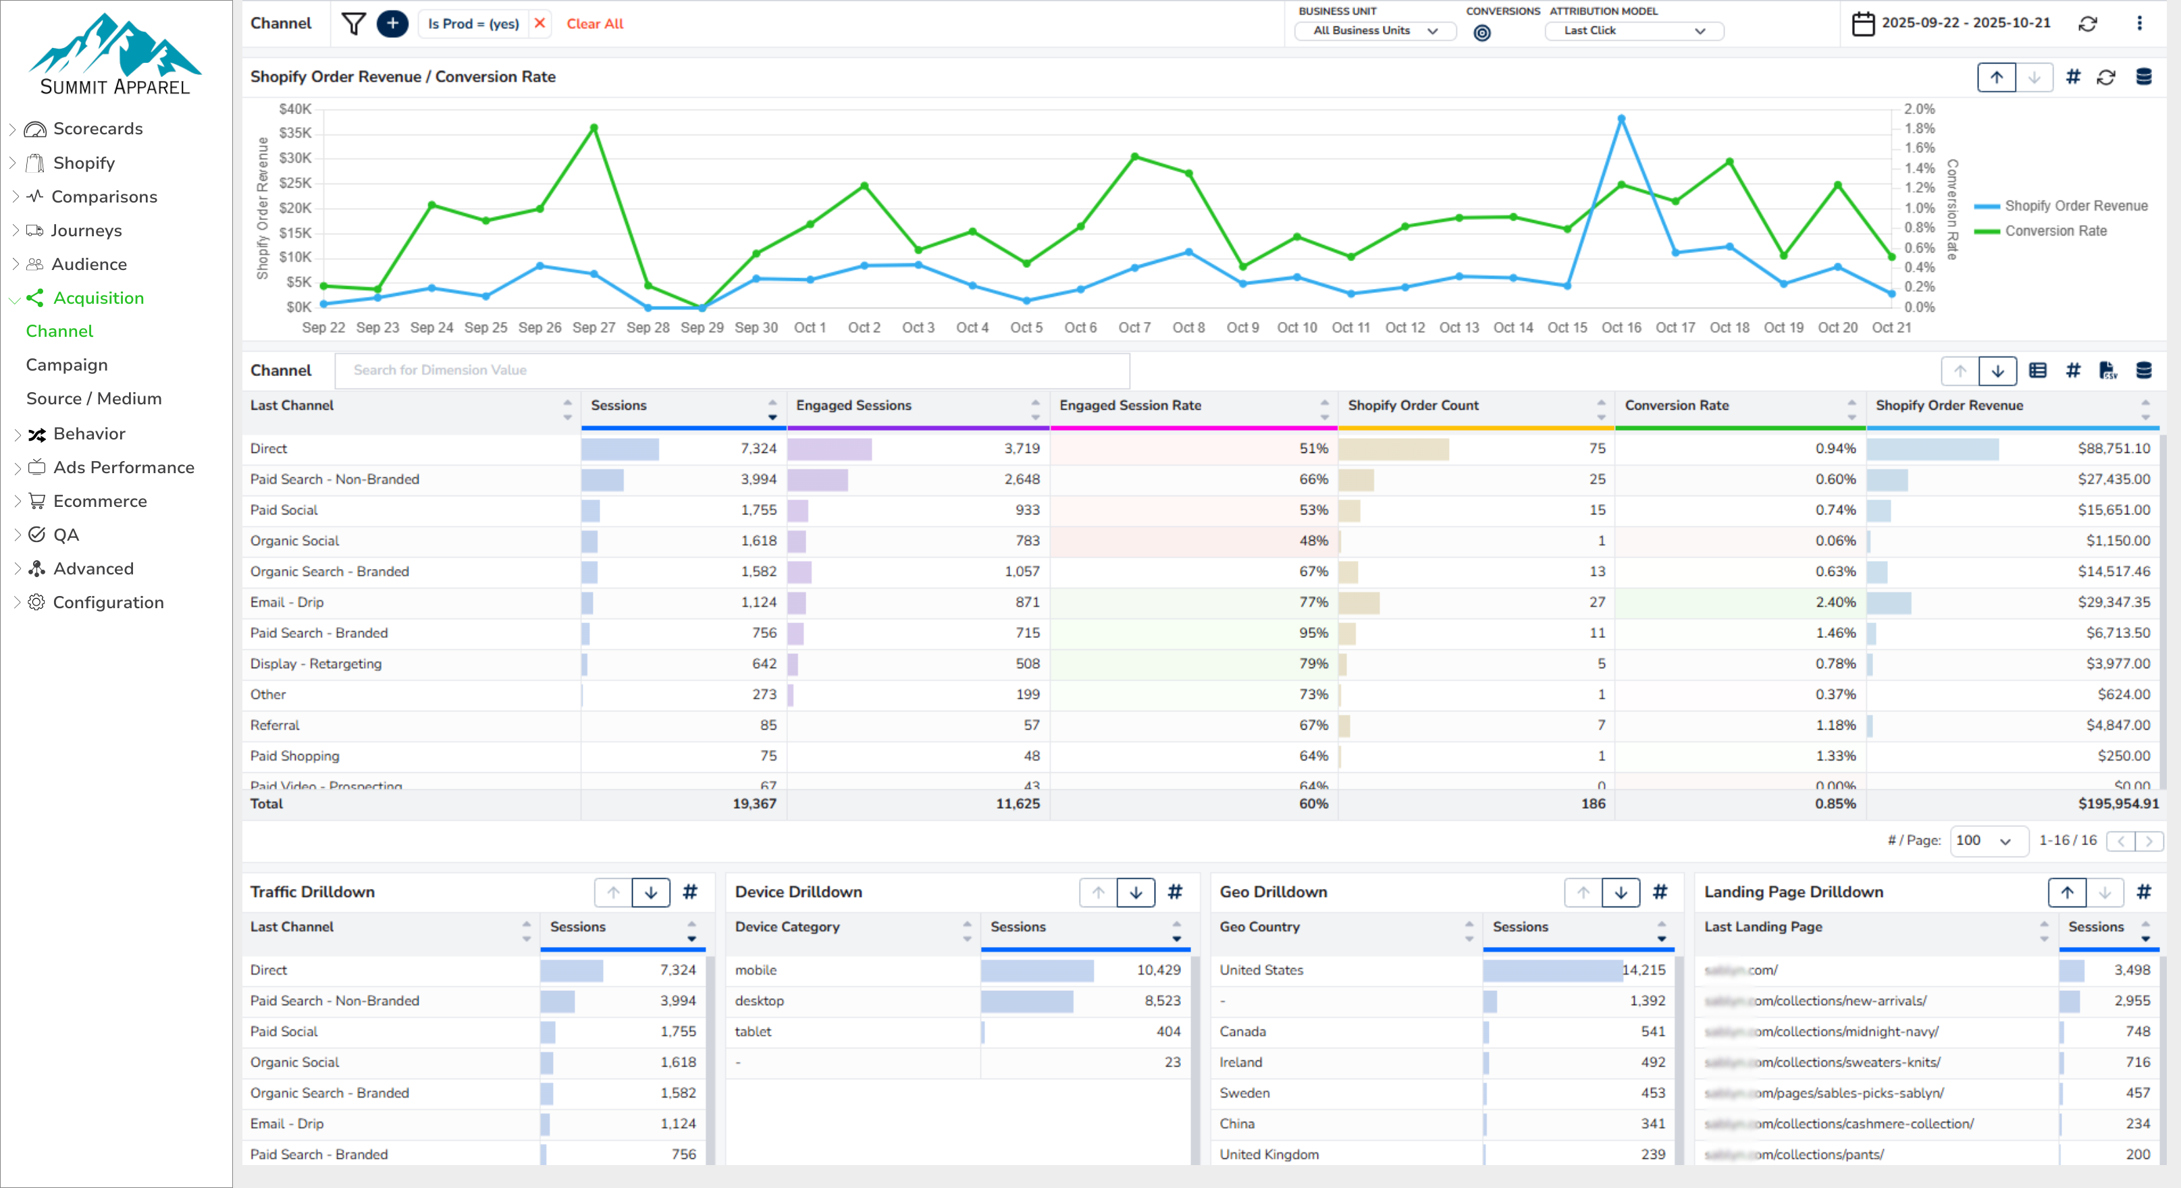Click Clear All to remove filters
Image resolution: width=2181 pixels, height=1188 pixels.
(594, 24)
